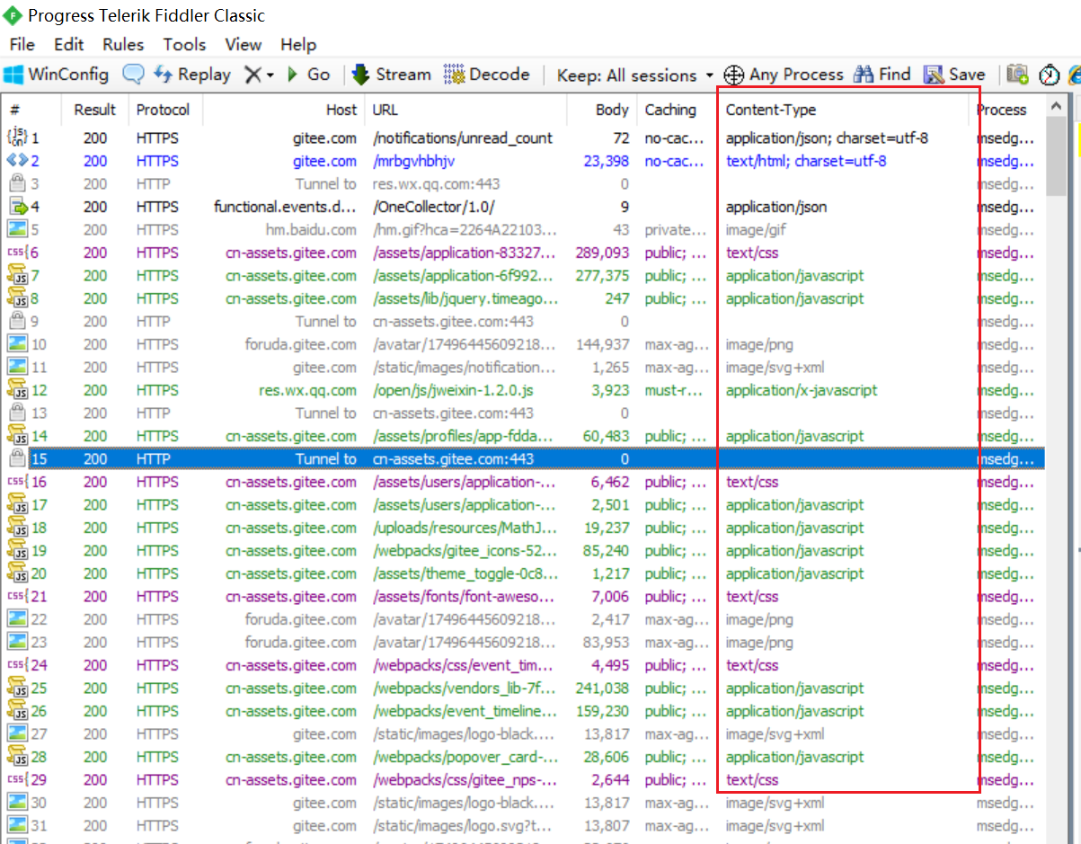This screenshot has height=844, width=1081.
Task: Click the camera screenshot icon
Action: coord(1017,75)
